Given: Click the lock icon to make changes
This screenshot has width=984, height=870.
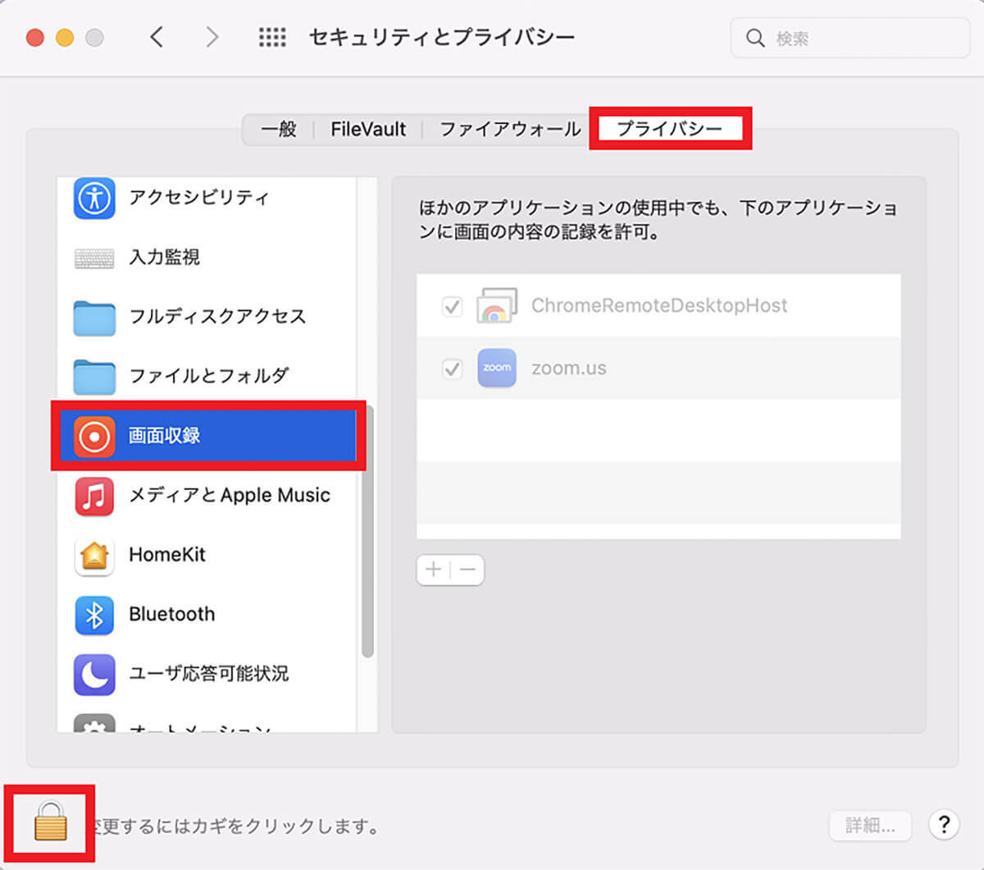Looking at the screenshot, I should [50, 822].
